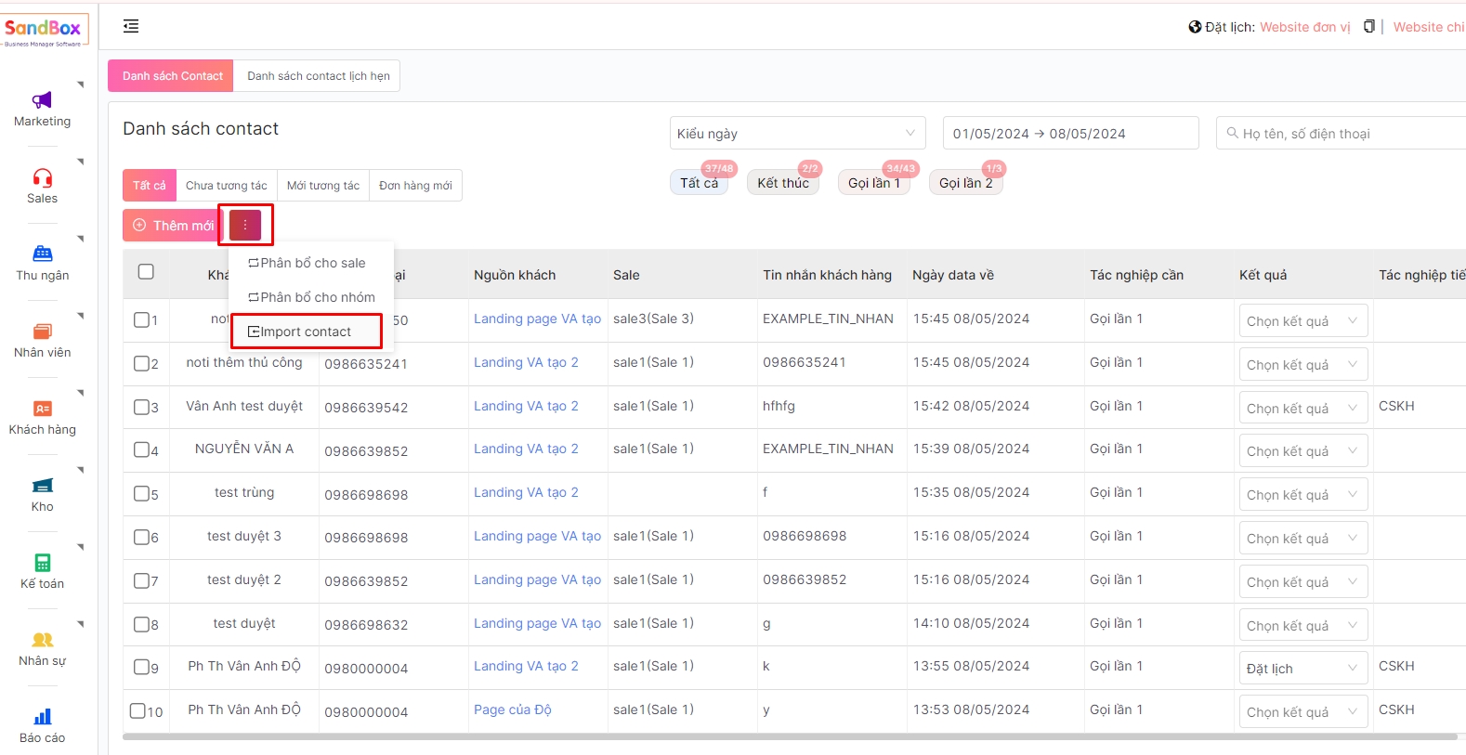Image resolution: width=1466 pixels, height=755 pixels.
Task: Collapse sidebar with the hamburger menu icon
Action: [x=131, y=26]
